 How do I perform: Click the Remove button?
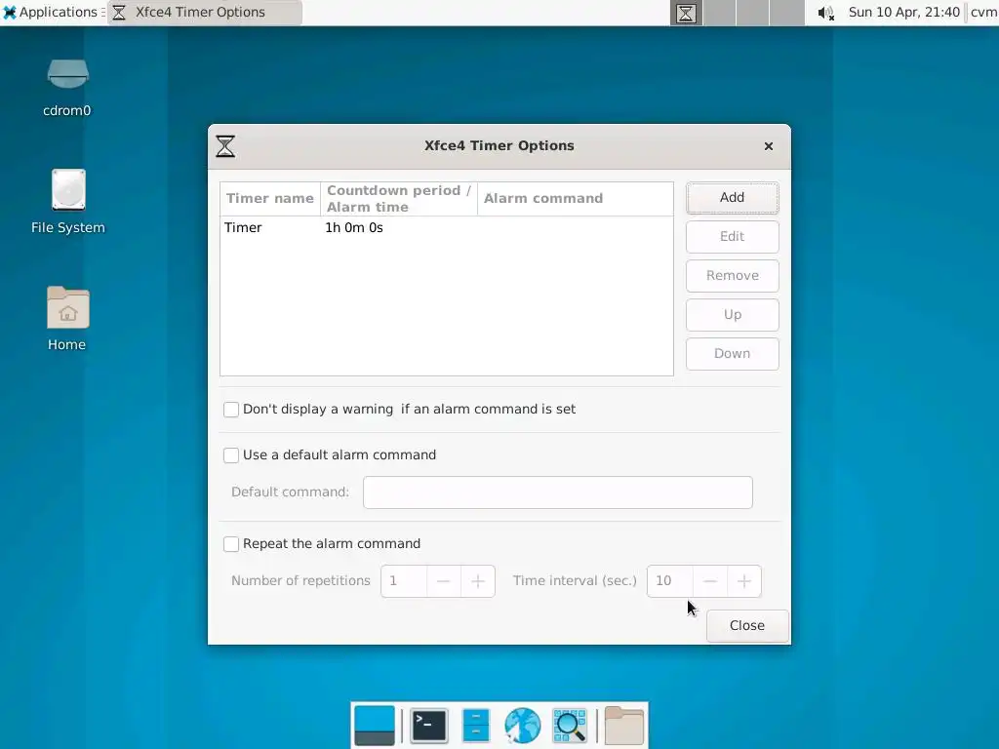click(732, 276)
